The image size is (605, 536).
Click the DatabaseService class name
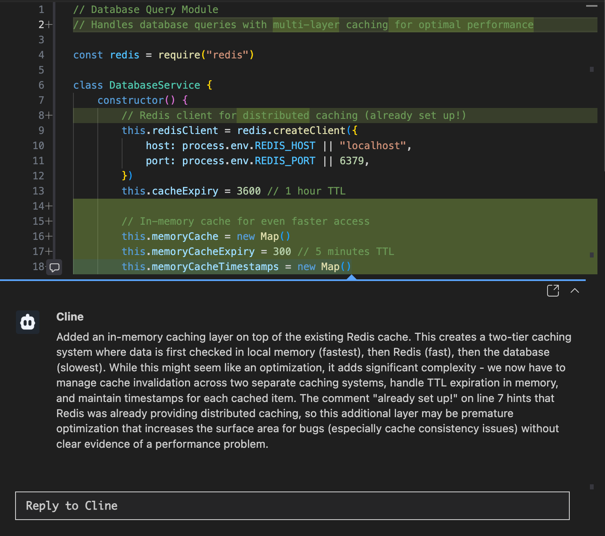[154, 85]
